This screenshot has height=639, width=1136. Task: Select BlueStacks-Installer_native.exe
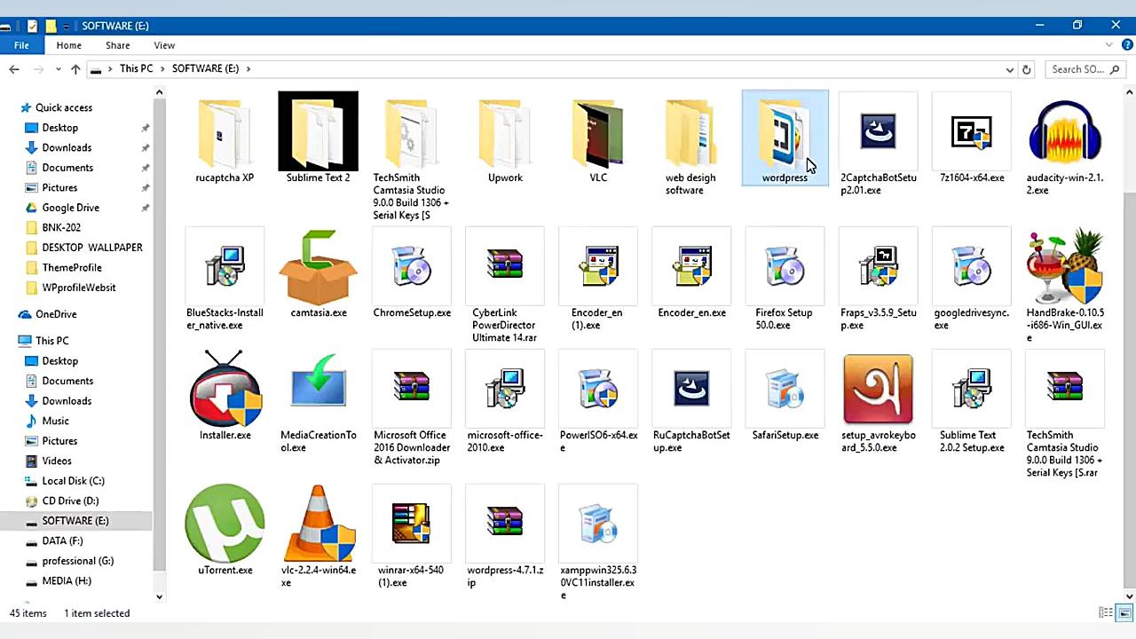pos(225,280)
